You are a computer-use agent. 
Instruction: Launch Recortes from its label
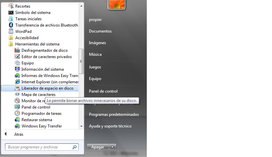tap(23, 6)
